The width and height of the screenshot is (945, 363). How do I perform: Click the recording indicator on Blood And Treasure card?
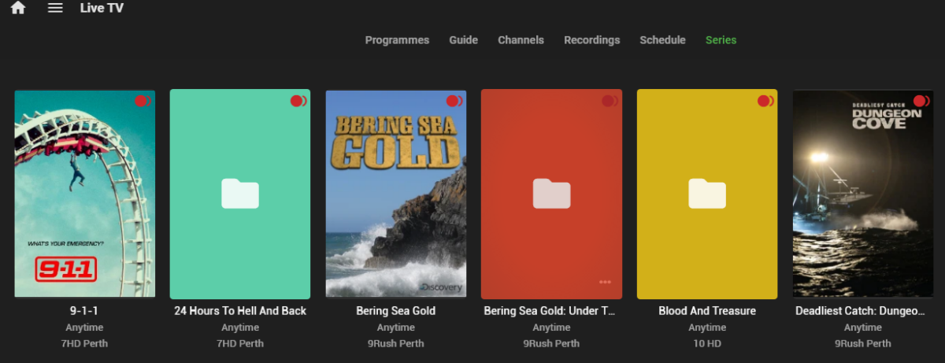pos(765,101)
